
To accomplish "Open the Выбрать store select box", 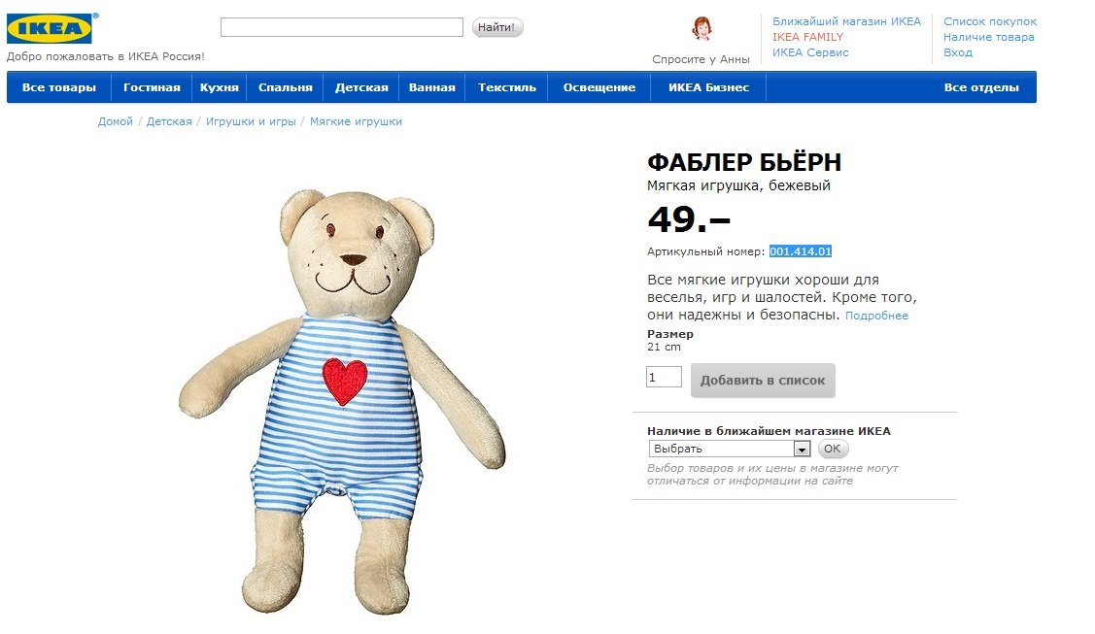I will [x=729, y=450].
